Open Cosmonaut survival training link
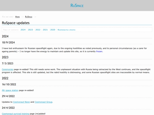 [15, 114]
